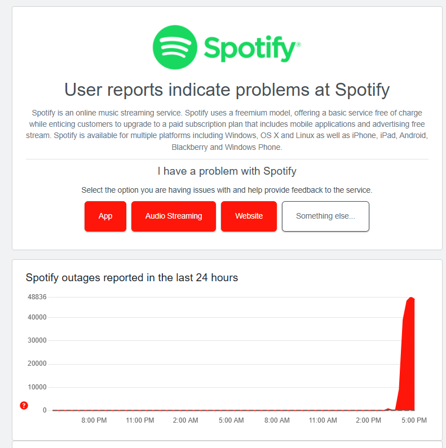Image resolution: width=446 pixels, height=448 pixels.
Task: Click the "User reports indicate problems" headline
Action: [227, 90]
